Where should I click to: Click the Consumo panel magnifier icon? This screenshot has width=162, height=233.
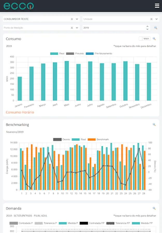tap(154, 39)
